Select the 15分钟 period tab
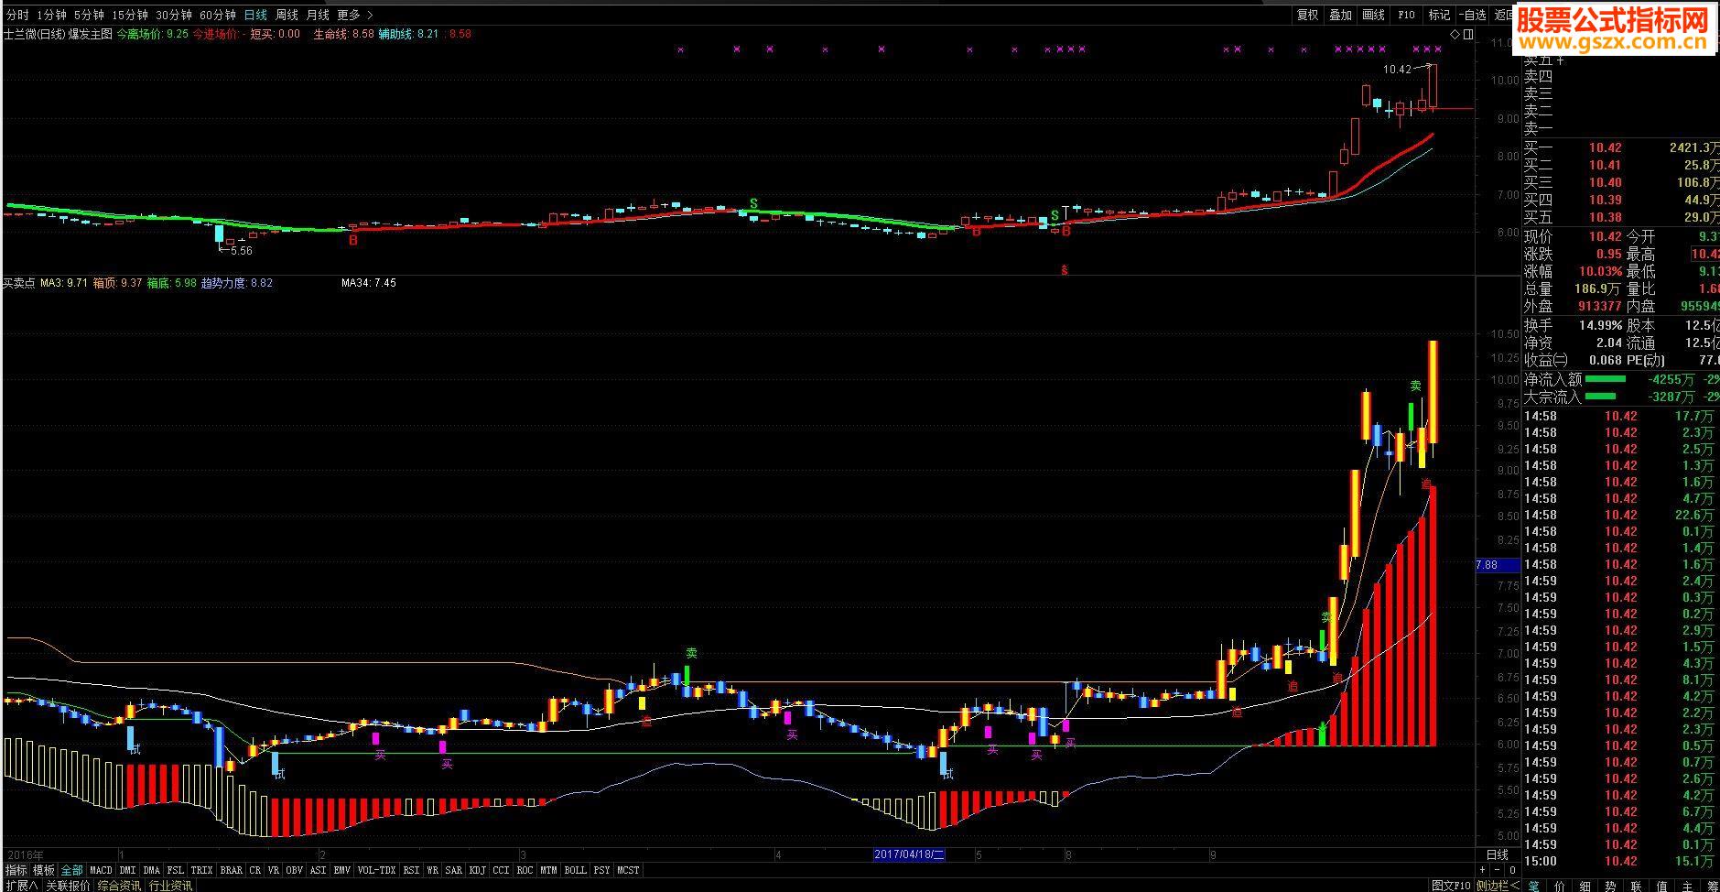This screenshot has height=892, width=1720. coord(129,15)
